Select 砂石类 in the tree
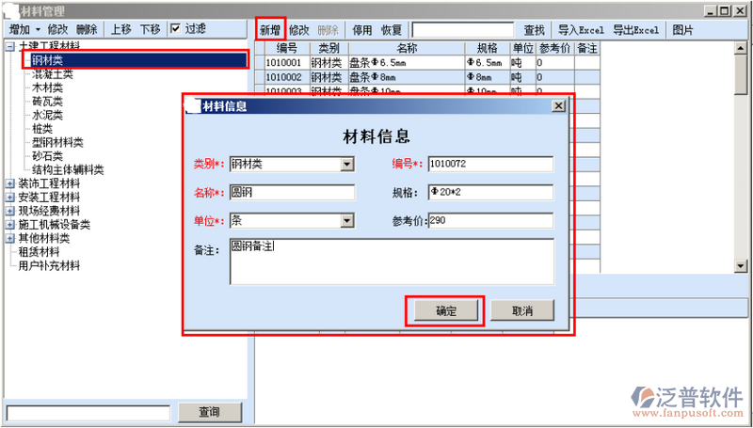The width and height of the screenshot is (753, 428). point(48,156)
